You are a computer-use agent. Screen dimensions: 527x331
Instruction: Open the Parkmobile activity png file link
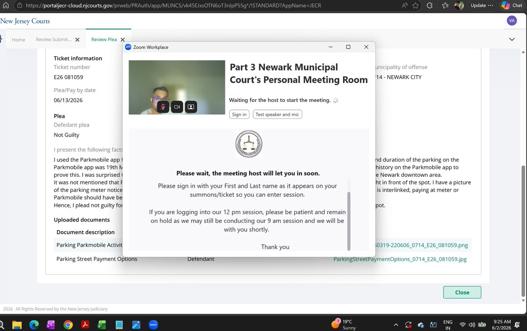[421, 245]
